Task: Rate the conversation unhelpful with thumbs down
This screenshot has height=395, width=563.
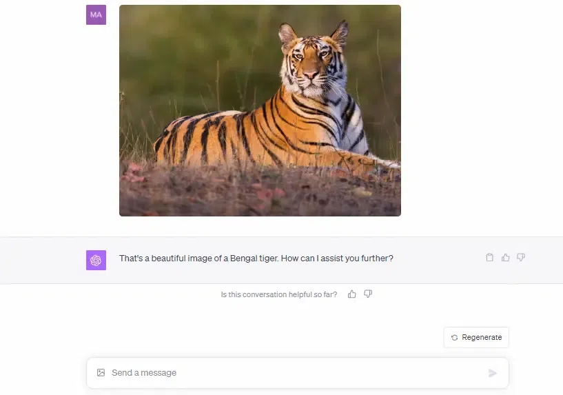Action: [368, 294]
